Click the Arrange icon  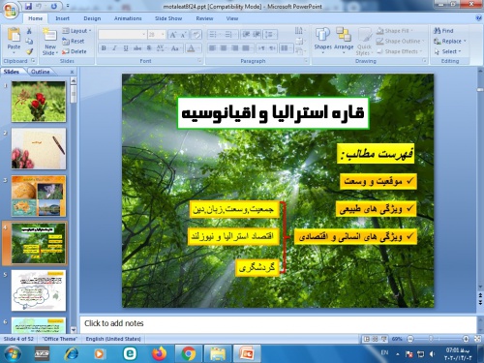coord(344,39)
